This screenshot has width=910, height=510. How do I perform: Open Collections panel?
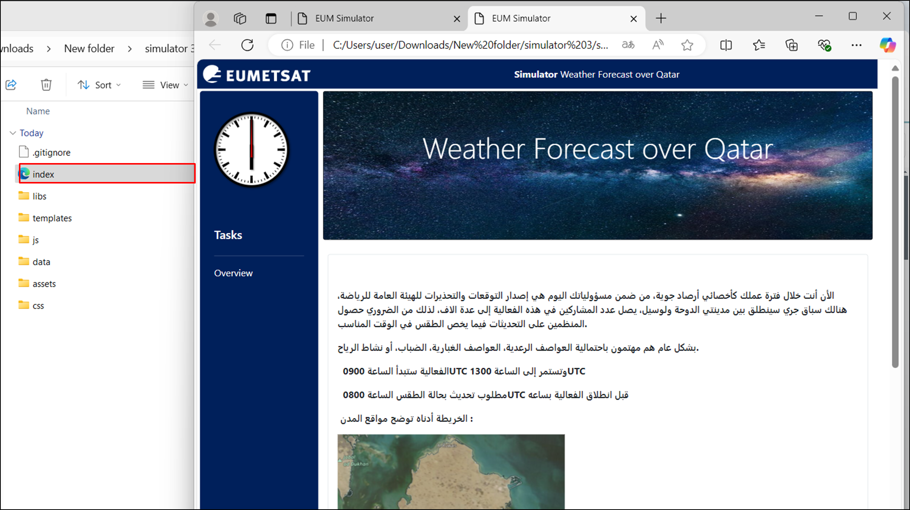tap(792, 45)
